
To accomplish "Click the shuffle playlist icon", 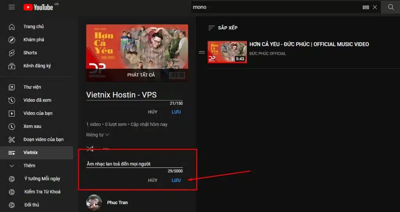I will [90, 148].
